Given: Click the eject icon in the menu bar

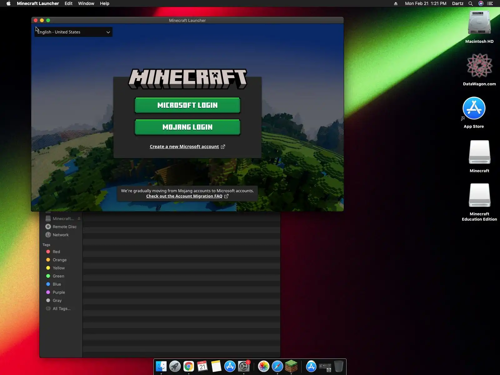Looking at the screenshot, I should [x=396, y=3].
